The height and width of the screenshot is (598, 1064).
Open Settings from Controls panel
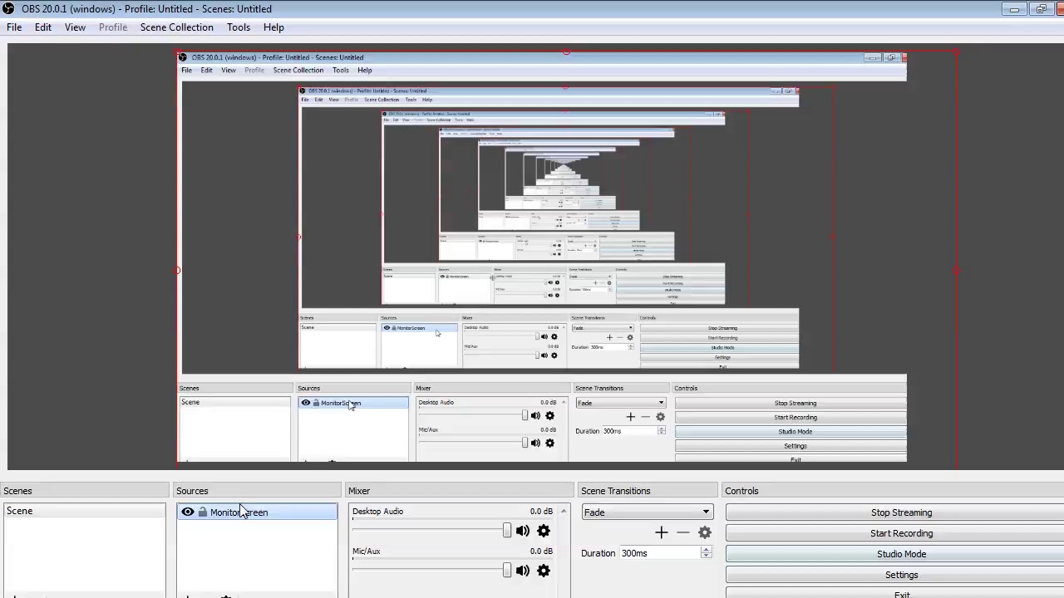pyautogui.click(x=901, y=575)
